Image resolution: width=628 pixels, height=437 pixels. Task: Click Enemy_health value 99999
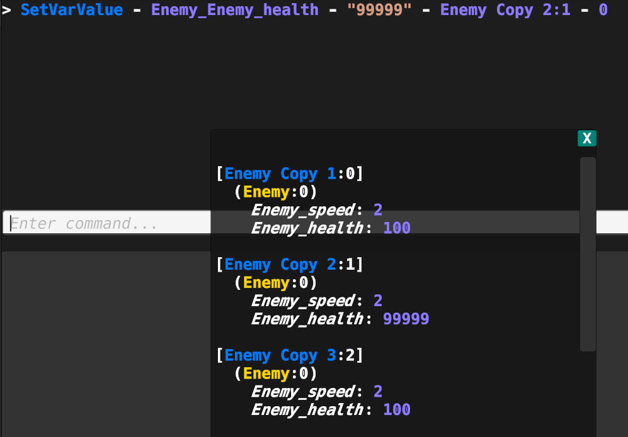click(406, 319)
